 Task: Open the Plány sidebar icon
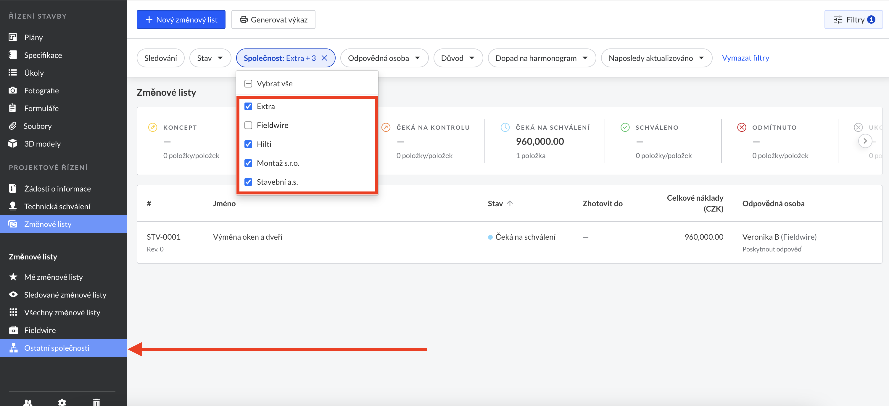13,37
